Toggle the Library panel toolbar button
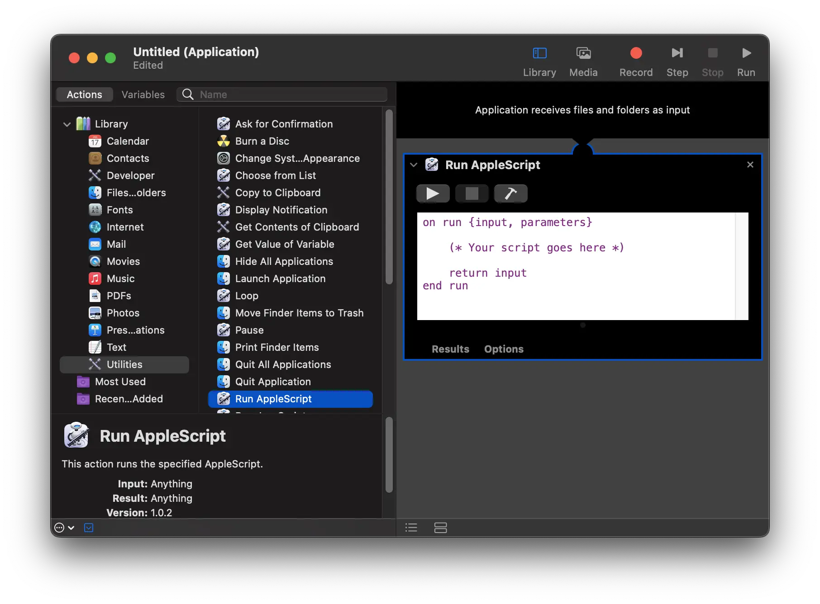This screenshot has width=820, height=604. click(x=539, y=61)
